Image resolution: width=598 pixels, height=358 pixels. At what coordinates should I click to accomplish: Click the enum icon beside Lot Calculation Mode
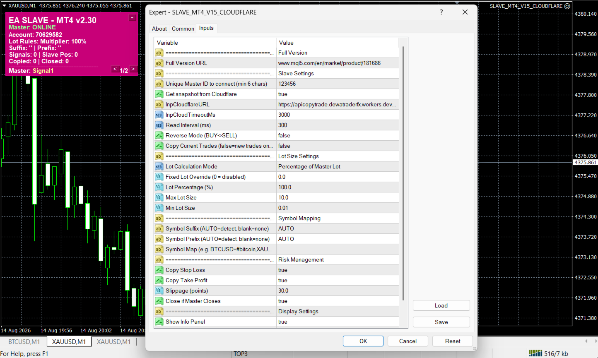pos(159,166)
